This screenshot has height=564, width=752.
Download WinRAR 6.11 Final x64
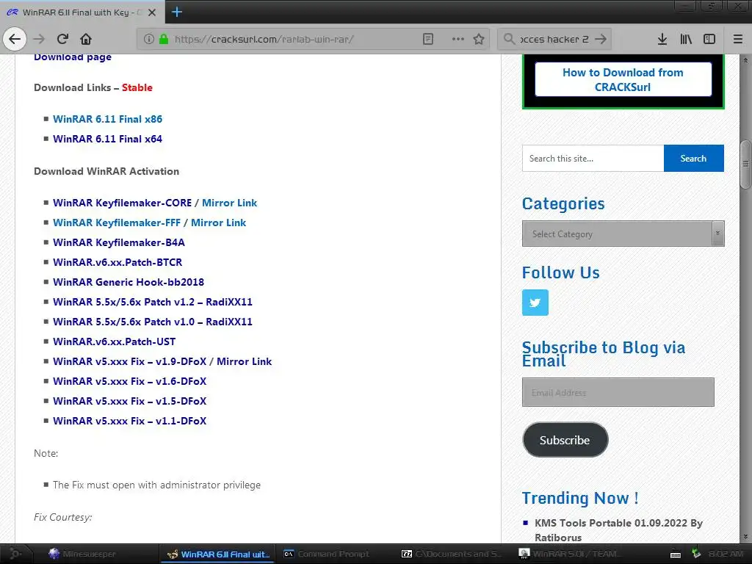[x=107, y=139]
